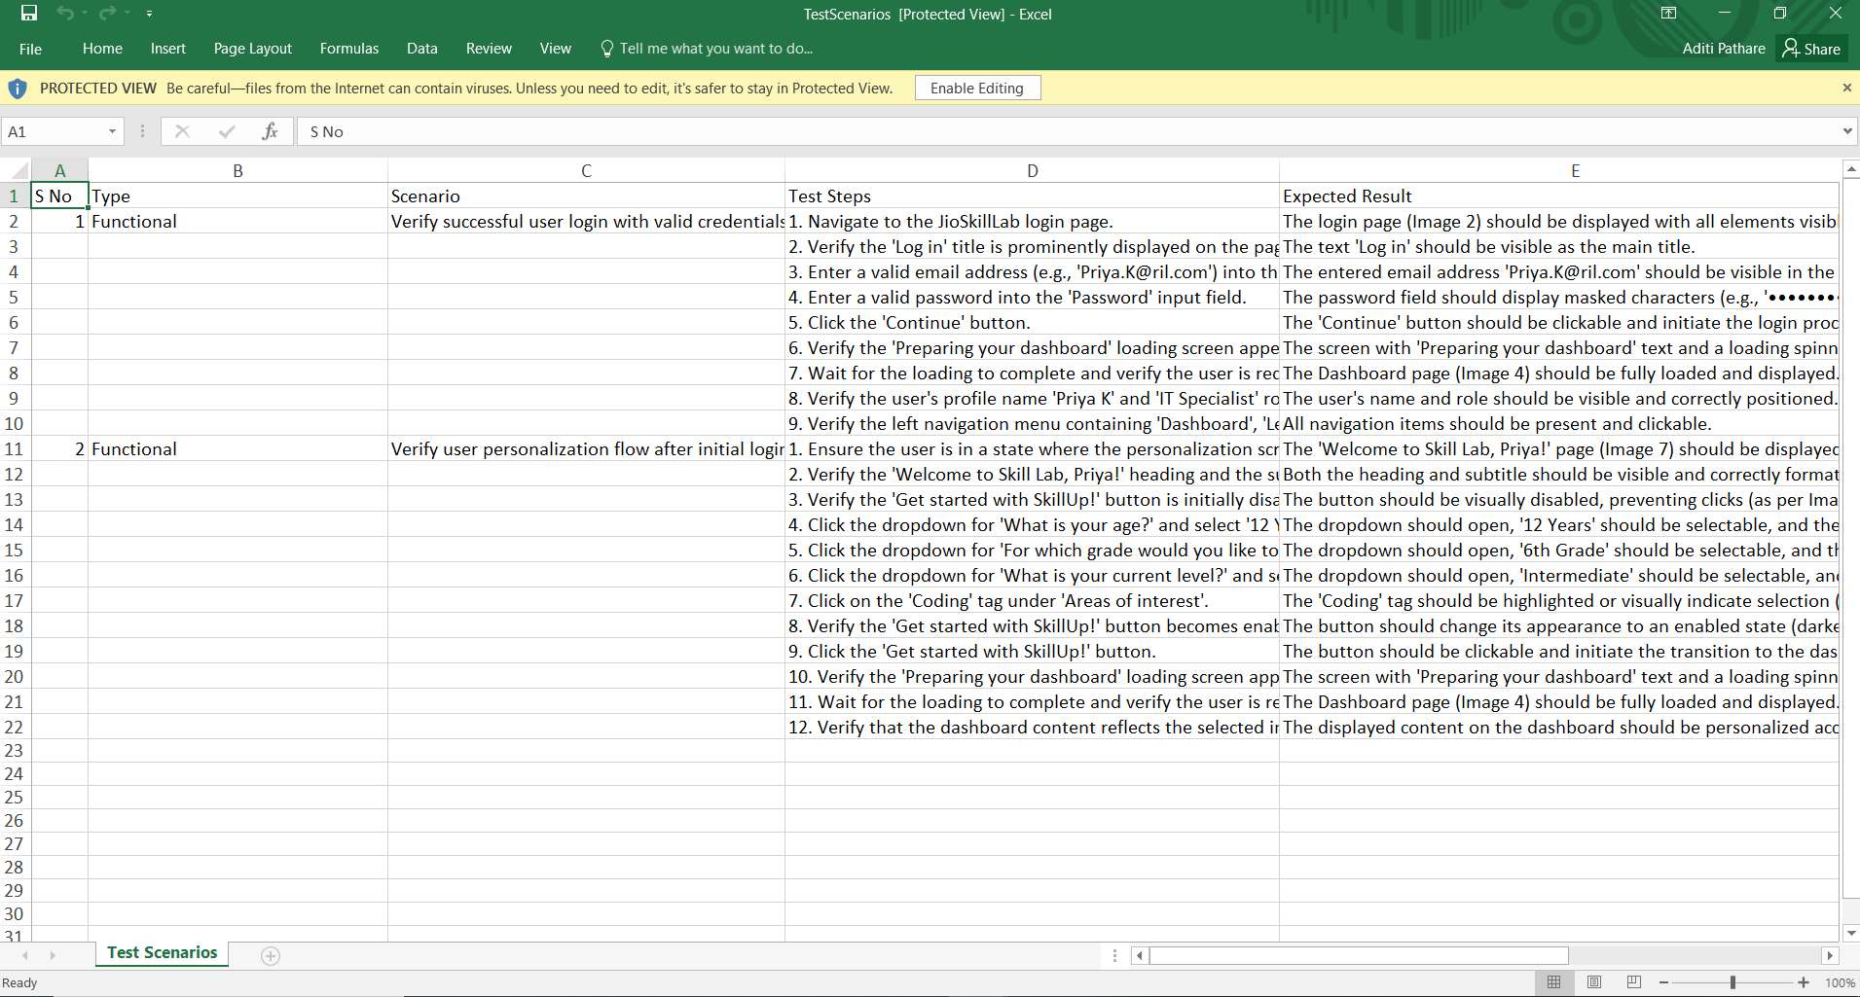Click the Save icon in title bar
Screen dimensions: 1860x997
pos(29,14)
